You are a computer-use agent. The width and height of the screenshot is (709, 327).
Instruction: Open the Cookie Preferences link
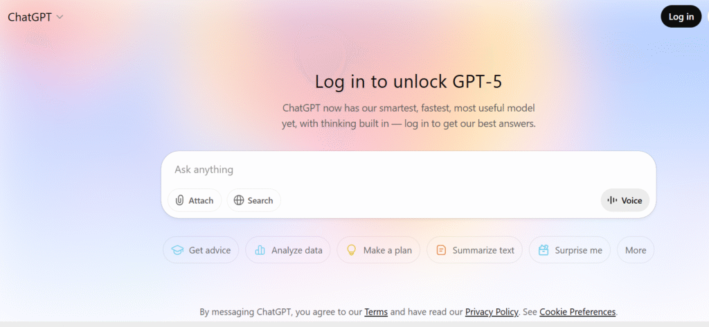[577, 312]
